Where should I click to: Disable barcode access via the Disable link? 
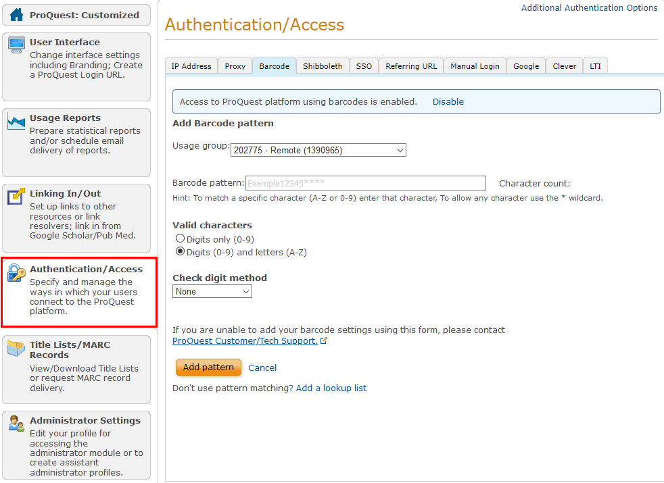[x=448, y=101]
